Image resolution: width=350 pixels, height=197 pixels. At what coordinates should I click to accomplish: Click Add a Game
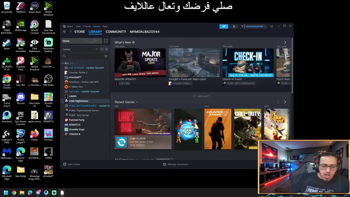coord(72,164)
